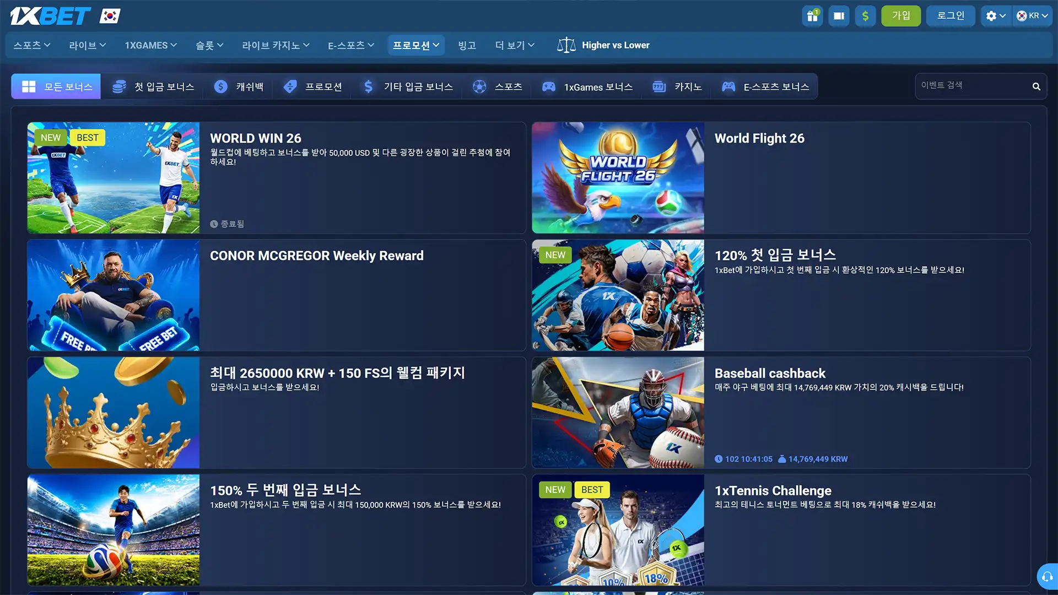Click the 150% 두 번째 입금 보너스 title
This screenshot has height=595, width=1058.
click(x=285, y=490)
